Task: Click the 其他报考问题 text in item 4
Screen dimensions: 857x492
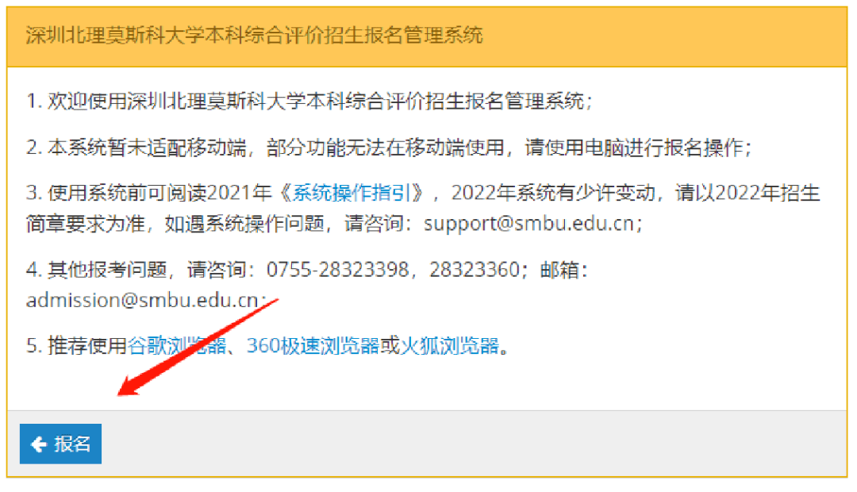Action: [x=107, y=270]
